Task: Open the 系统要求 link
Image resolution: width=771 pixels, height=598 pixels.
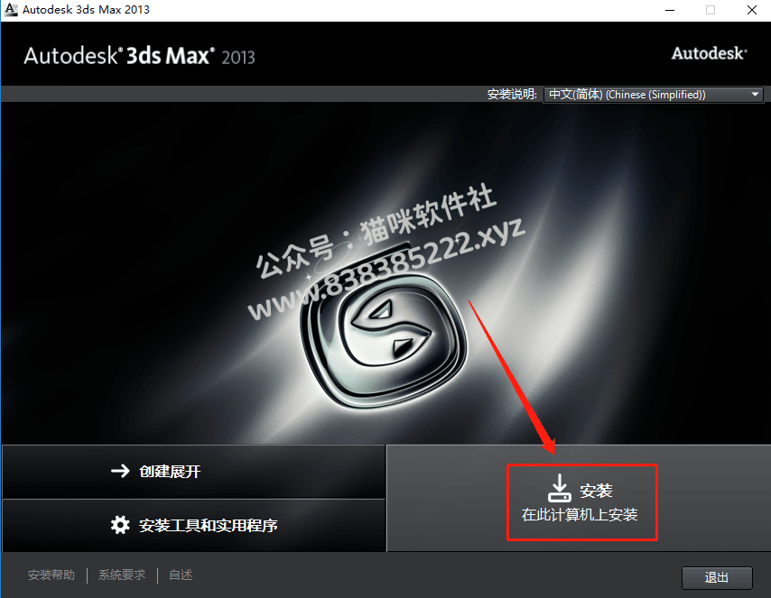Action: coord(122,575)
